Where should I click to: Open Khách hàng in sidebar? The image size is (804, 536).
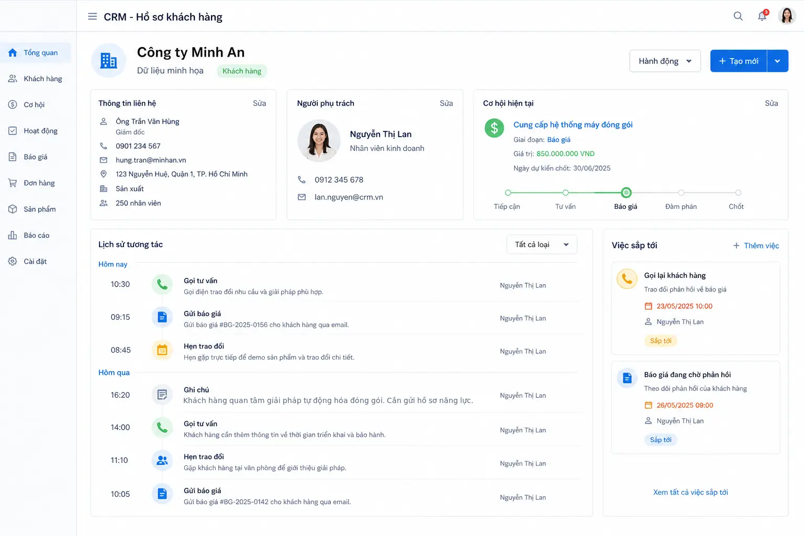pos(36,79)
